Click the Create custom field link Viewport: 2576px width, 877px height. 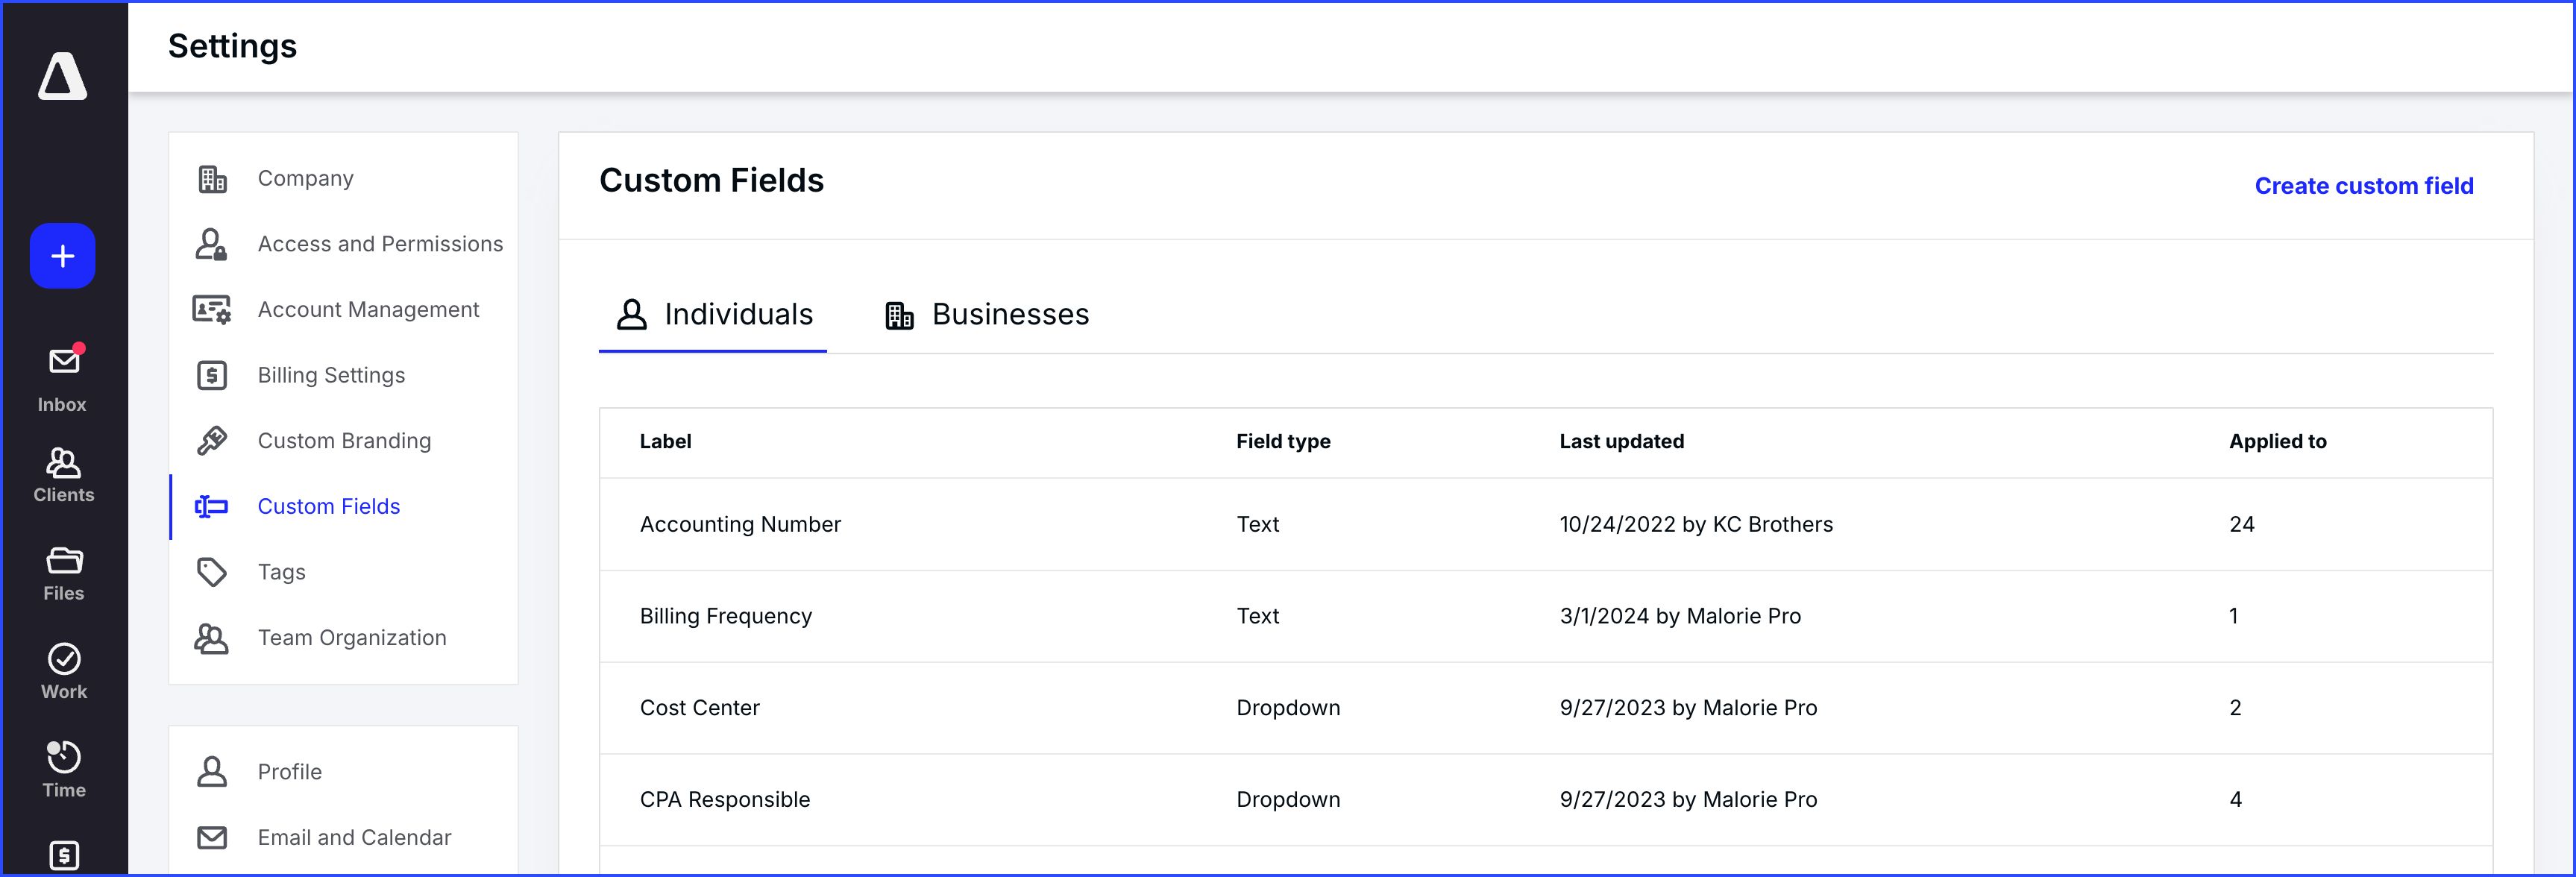pos(2363,186)
